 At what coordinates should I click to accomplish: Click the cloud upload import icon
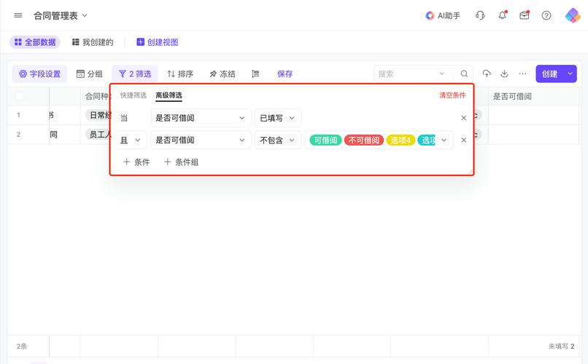[x=487, y=74]
